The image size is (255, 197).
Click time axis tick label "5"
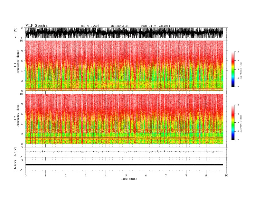pos(126,175)
